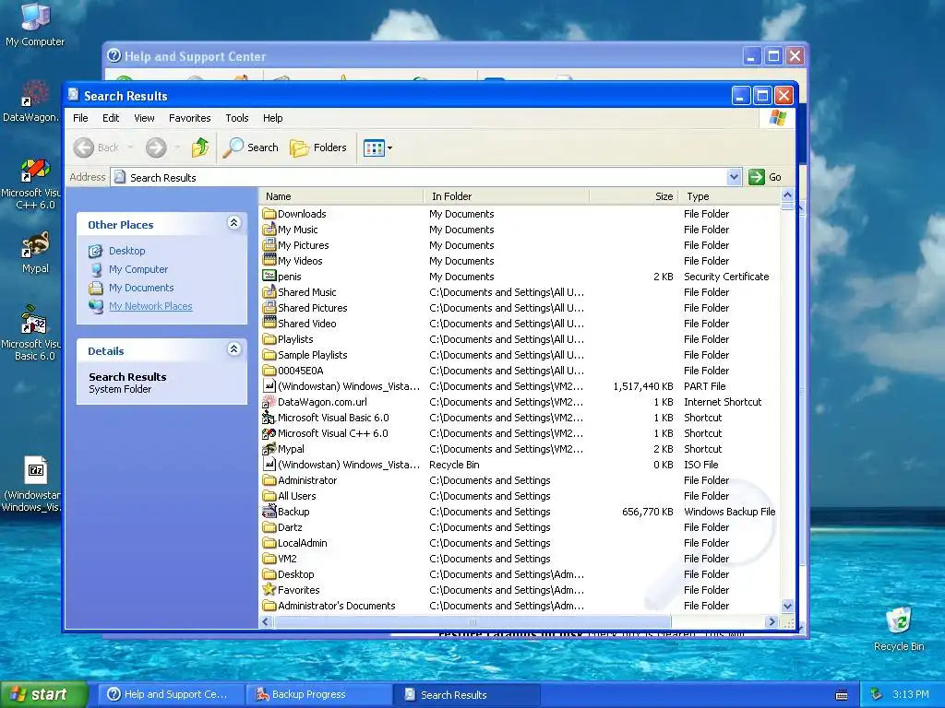Open the Desktop link in Other Places

click(127, 251)
